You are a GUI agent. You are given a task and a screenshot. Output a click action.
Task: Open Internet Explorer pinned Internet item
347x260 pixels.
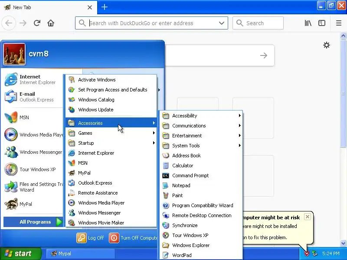click(33, 79)
